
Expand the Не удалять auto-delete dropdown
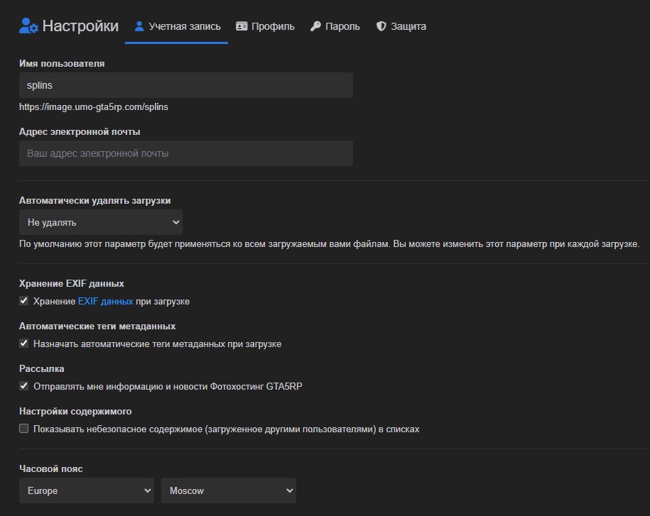(x=101, y=222)
